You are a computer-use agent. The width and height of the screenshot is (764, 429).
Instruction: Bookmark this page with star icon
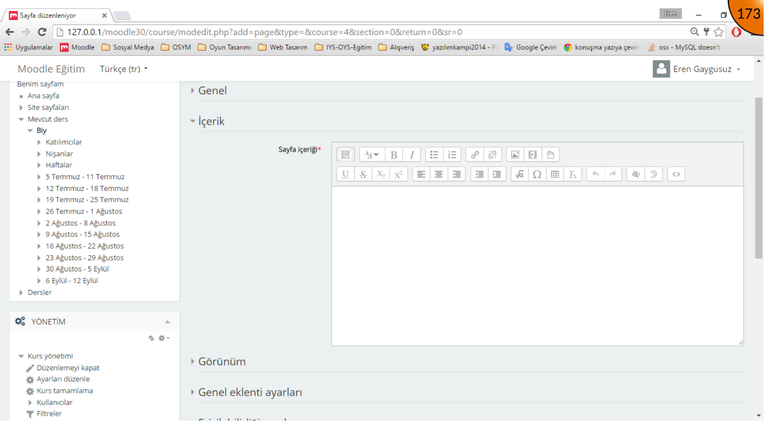tap(718, 32)
